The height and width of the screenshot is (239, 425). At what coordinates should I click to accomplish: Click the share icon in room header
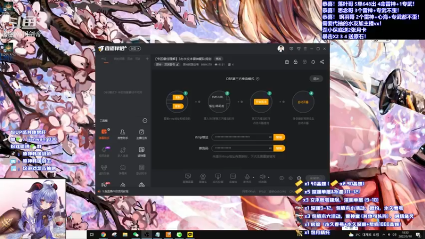tap(322, 62)
